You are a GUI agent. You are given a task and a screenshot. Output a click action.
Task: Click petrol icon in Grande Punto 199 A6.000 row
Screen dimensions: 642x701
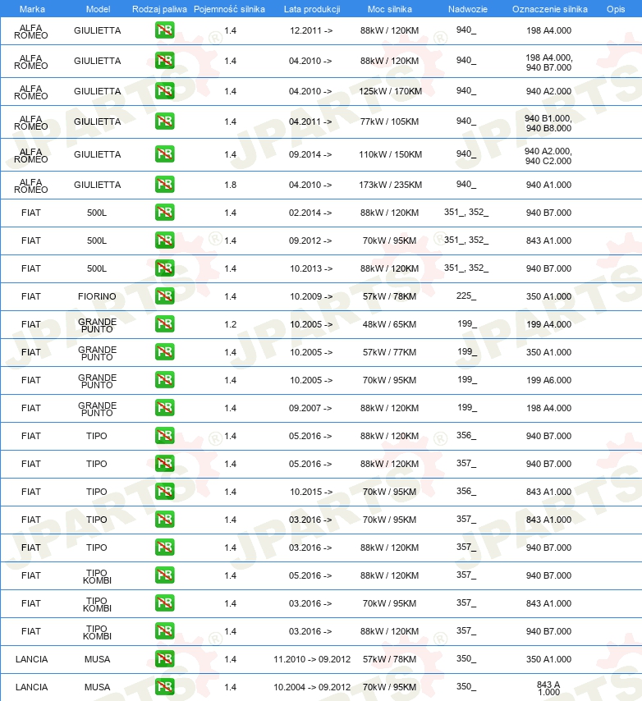(x=164, y=380)
